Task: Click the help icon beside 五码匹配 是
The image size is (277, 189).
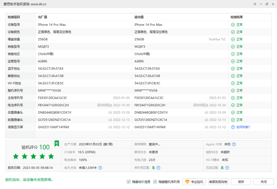Action: [227, 168]
